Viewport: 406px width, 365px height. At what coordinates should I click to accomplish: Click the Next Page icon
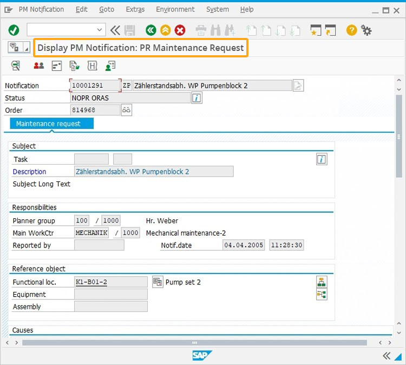click(x=280, y=30)
